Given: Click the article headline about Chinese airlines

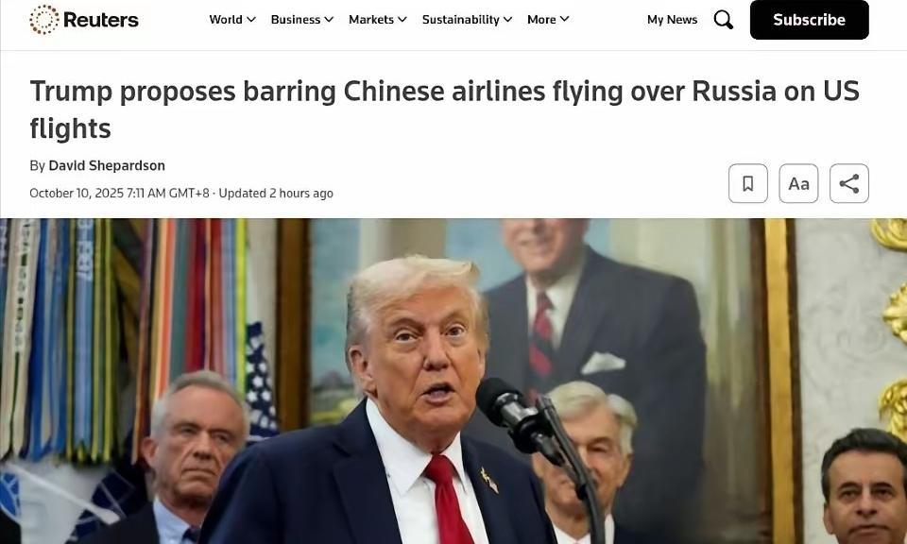Looking at the screenshot, I should [x=444, y=110].
